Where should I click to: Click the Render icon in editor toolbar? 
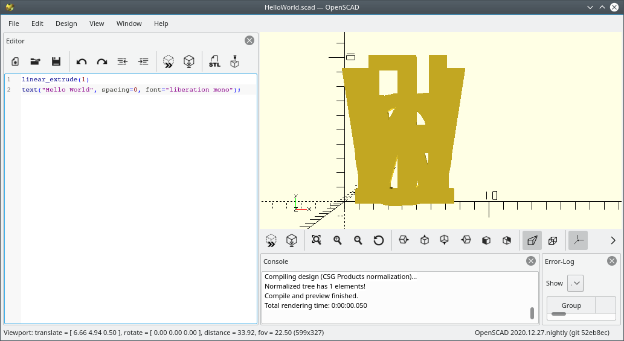click(189, 61)
